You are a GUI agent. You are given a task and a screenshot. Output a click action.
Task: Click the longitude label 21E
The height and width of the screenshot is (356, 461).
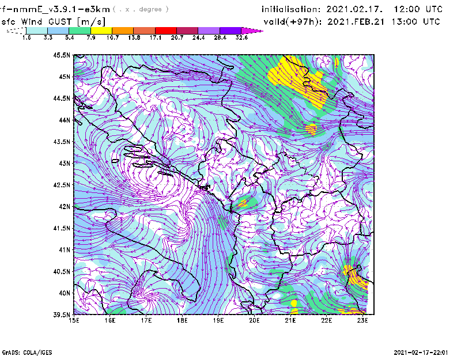(290, 320)
